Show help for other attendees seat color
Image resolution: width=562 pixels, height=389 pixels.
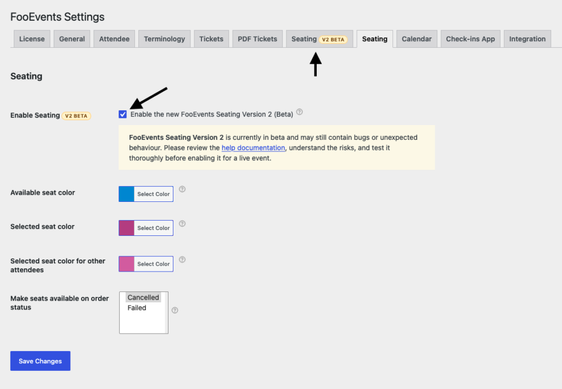pos(182,260)
